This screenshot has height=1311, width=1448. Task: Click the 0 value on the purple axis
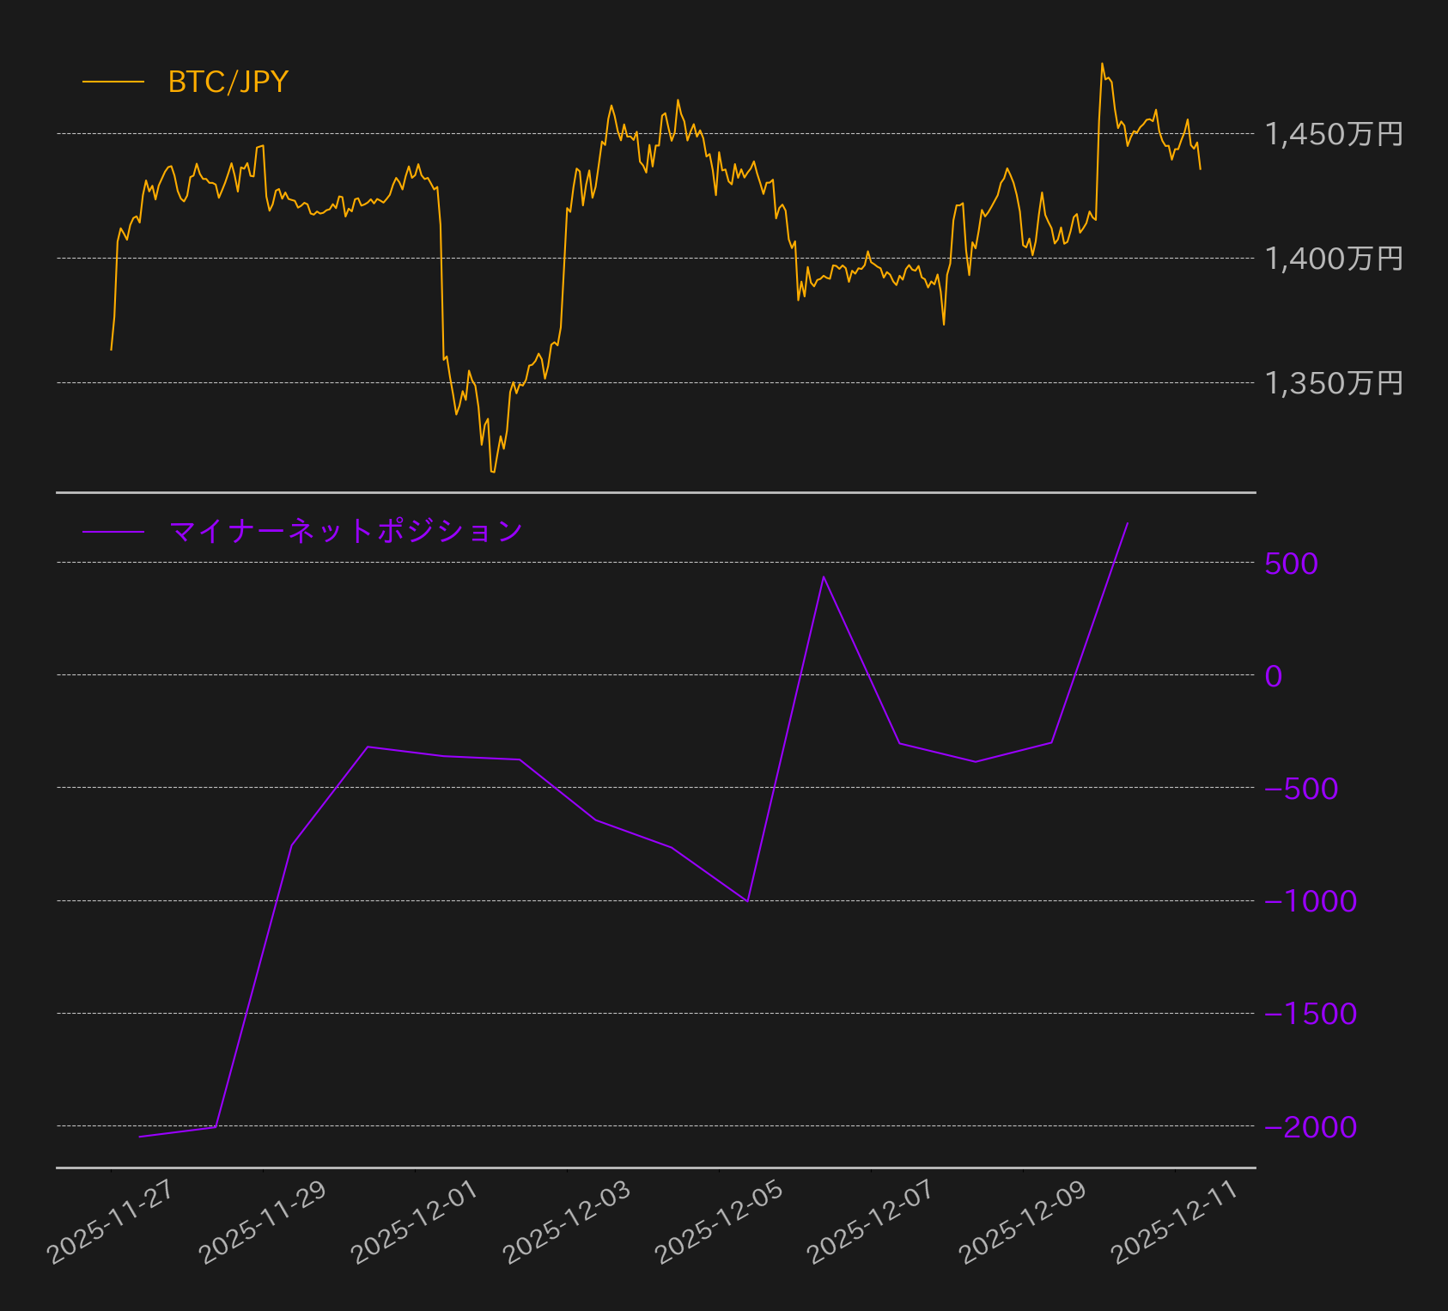[1274, 676]
